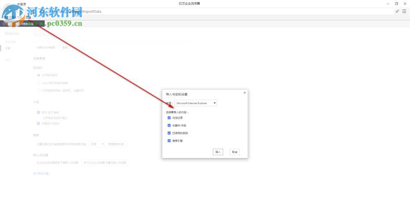Uncheck the 已保存的密码 saved passwords checkbox

(169, 133)
